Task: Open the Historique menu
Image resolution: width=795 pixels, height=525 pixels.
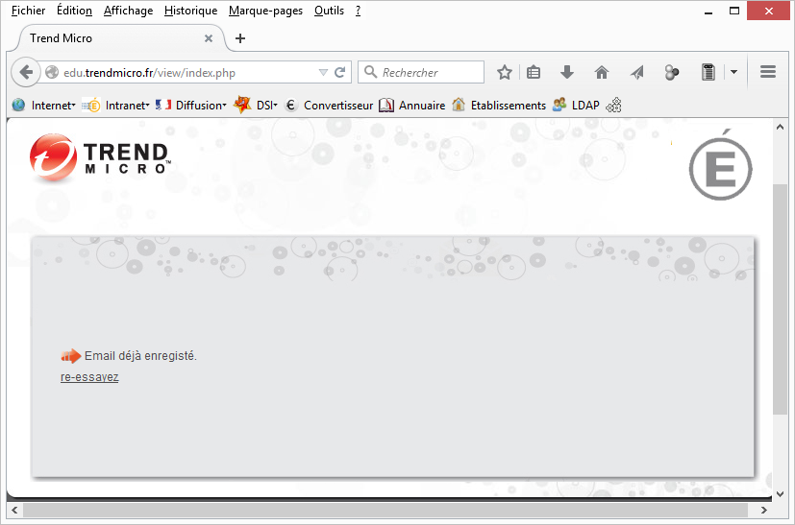Action: 190,11
